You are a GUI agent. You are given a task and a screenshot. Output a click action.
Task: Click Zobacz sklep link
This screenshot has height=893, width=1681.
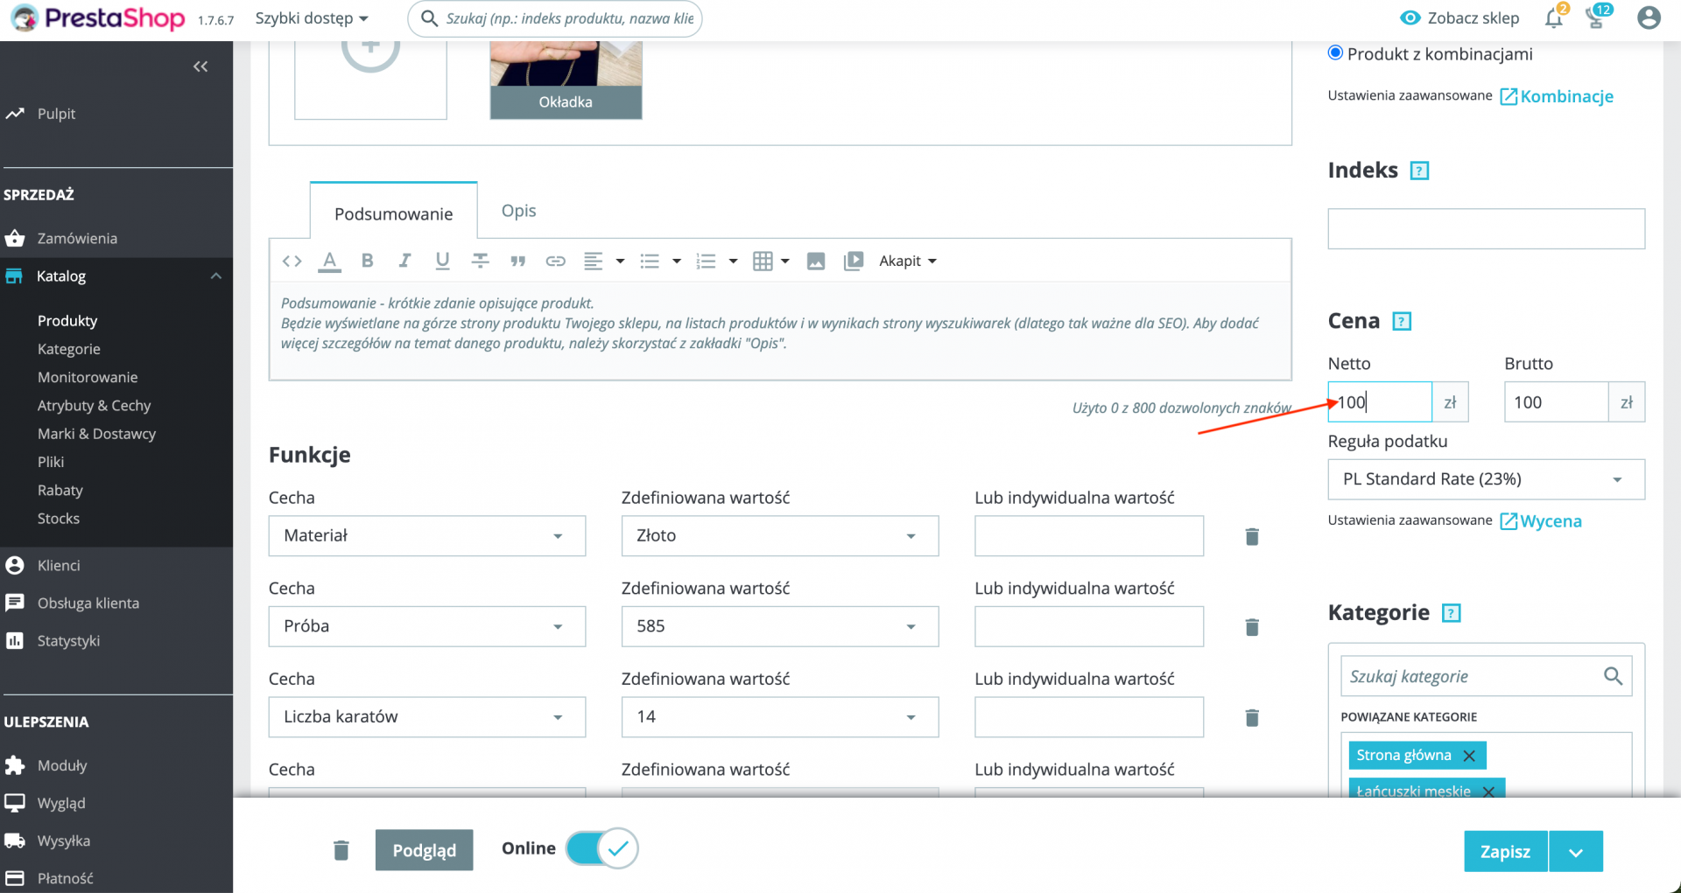(1459, 17)
